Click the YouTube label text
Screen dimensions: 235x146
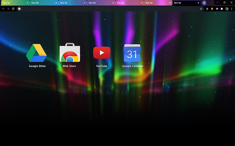point(101,66)
